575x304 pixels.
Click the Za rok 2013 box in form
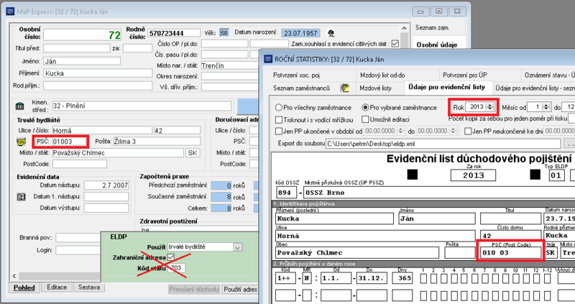(473, 175)
